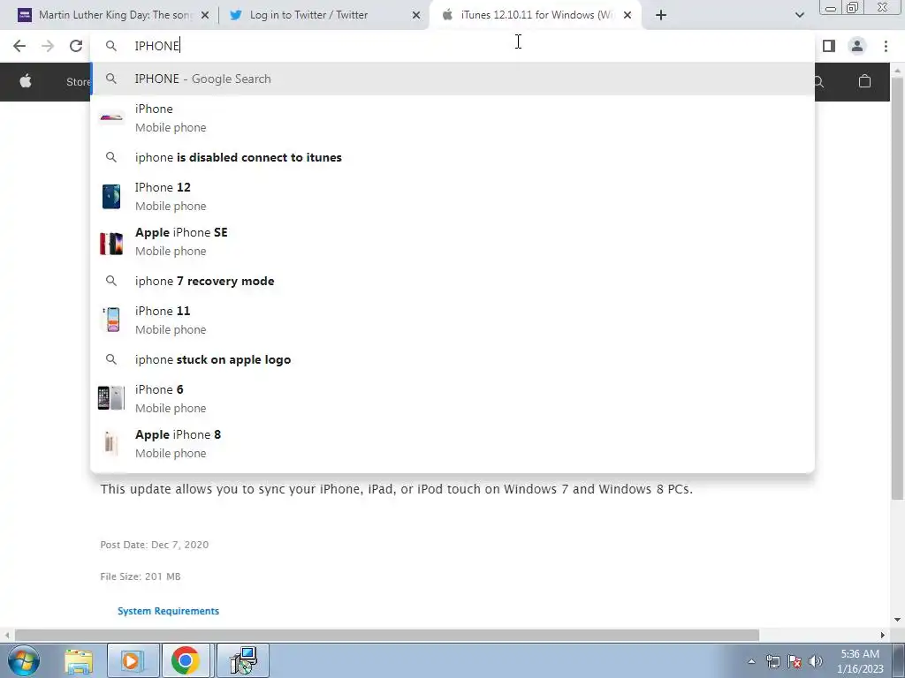
Task: Close the Martin Luther King Day tab
Action: point(205,15)
